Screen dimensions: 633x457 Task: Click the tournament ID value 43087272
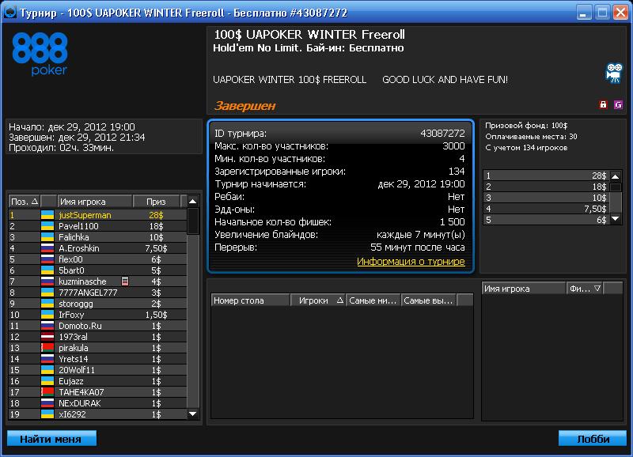(442, 134)
